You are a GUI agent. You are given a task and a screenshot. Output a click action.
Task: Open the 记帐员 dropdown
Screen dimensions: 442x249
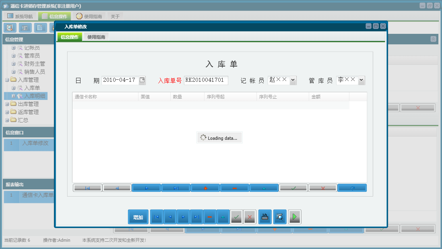pos(293,80)
